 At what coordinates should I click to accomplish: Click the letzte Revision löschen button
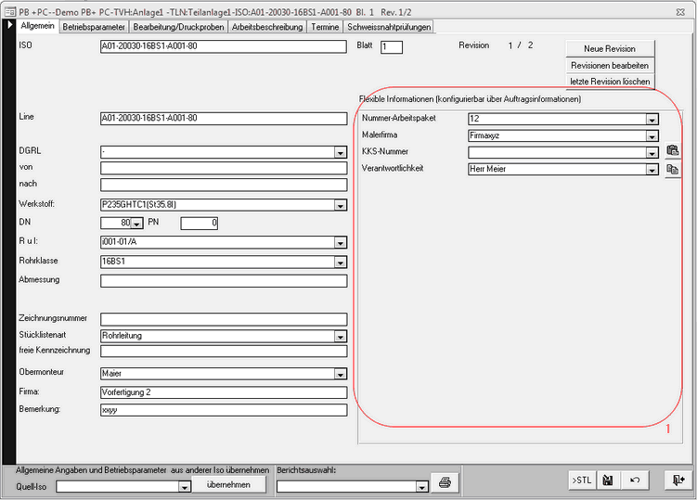coord(610,82)
